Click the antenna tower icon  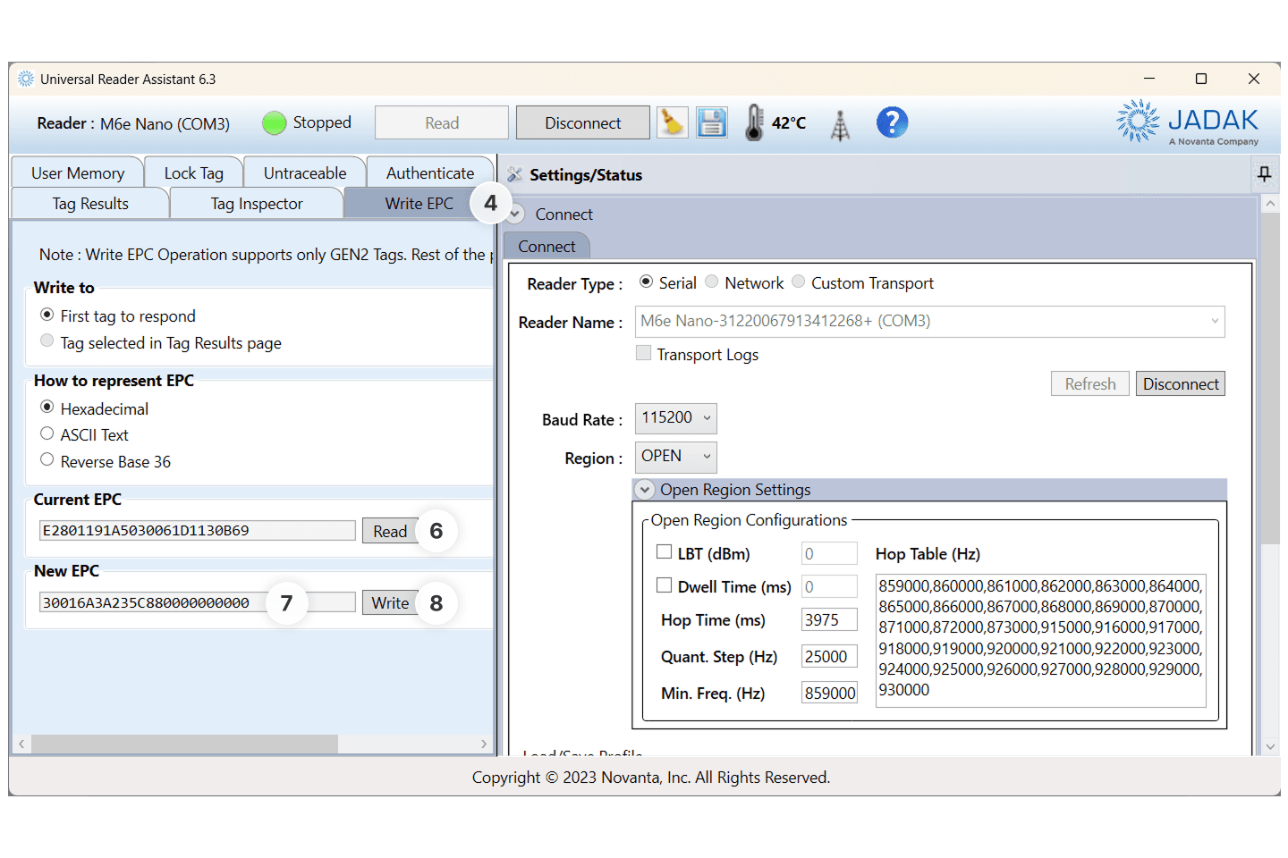pos(840,125)
